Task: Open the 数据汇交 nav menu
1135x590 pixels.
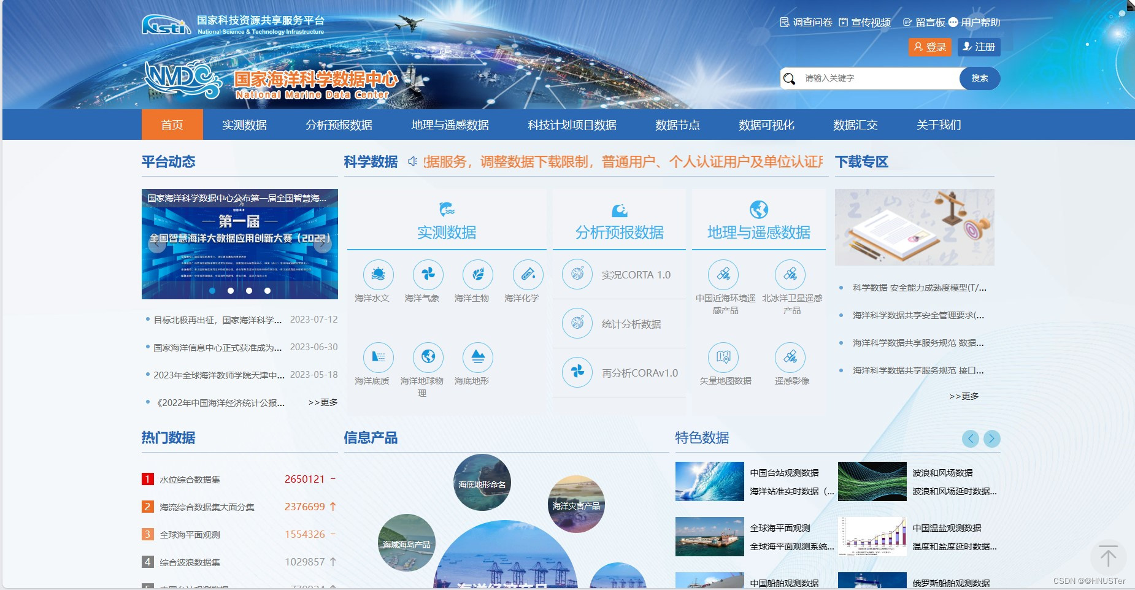Action: point(855,125)
